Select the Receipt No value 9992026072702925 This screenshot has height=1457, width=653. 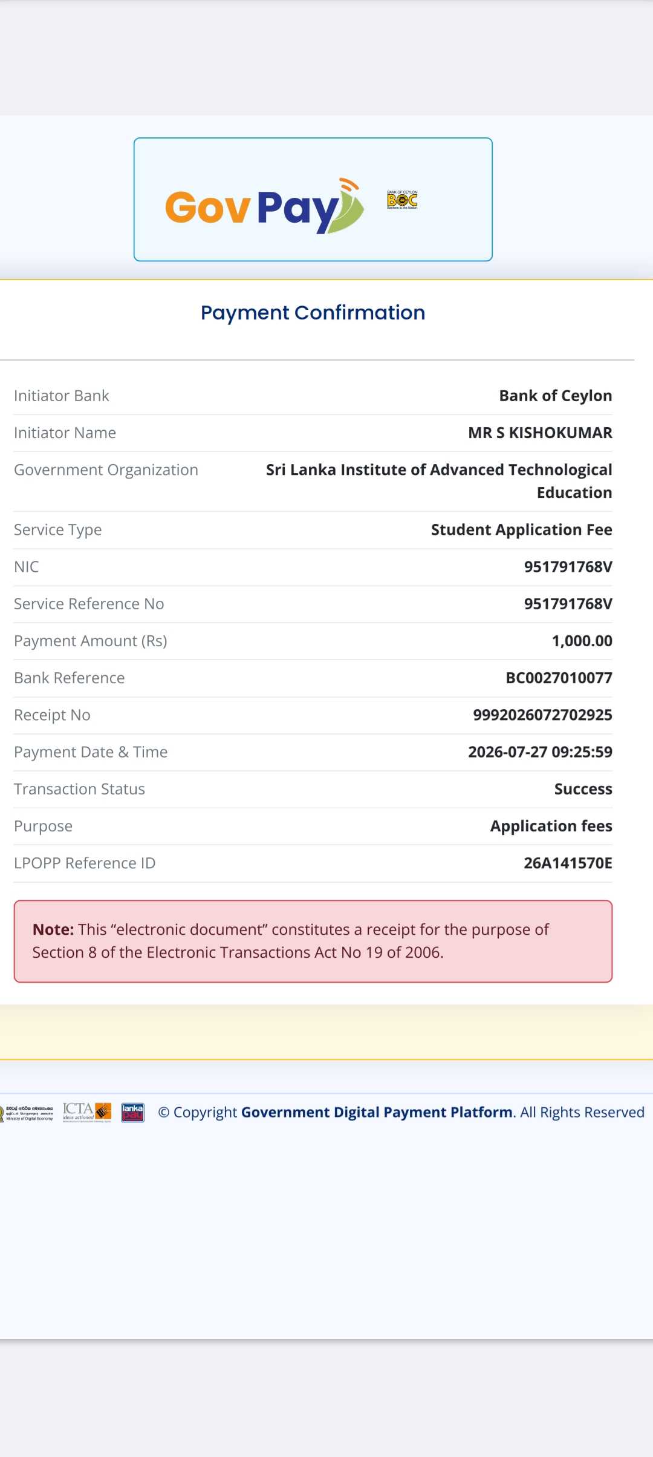(542, 715)
